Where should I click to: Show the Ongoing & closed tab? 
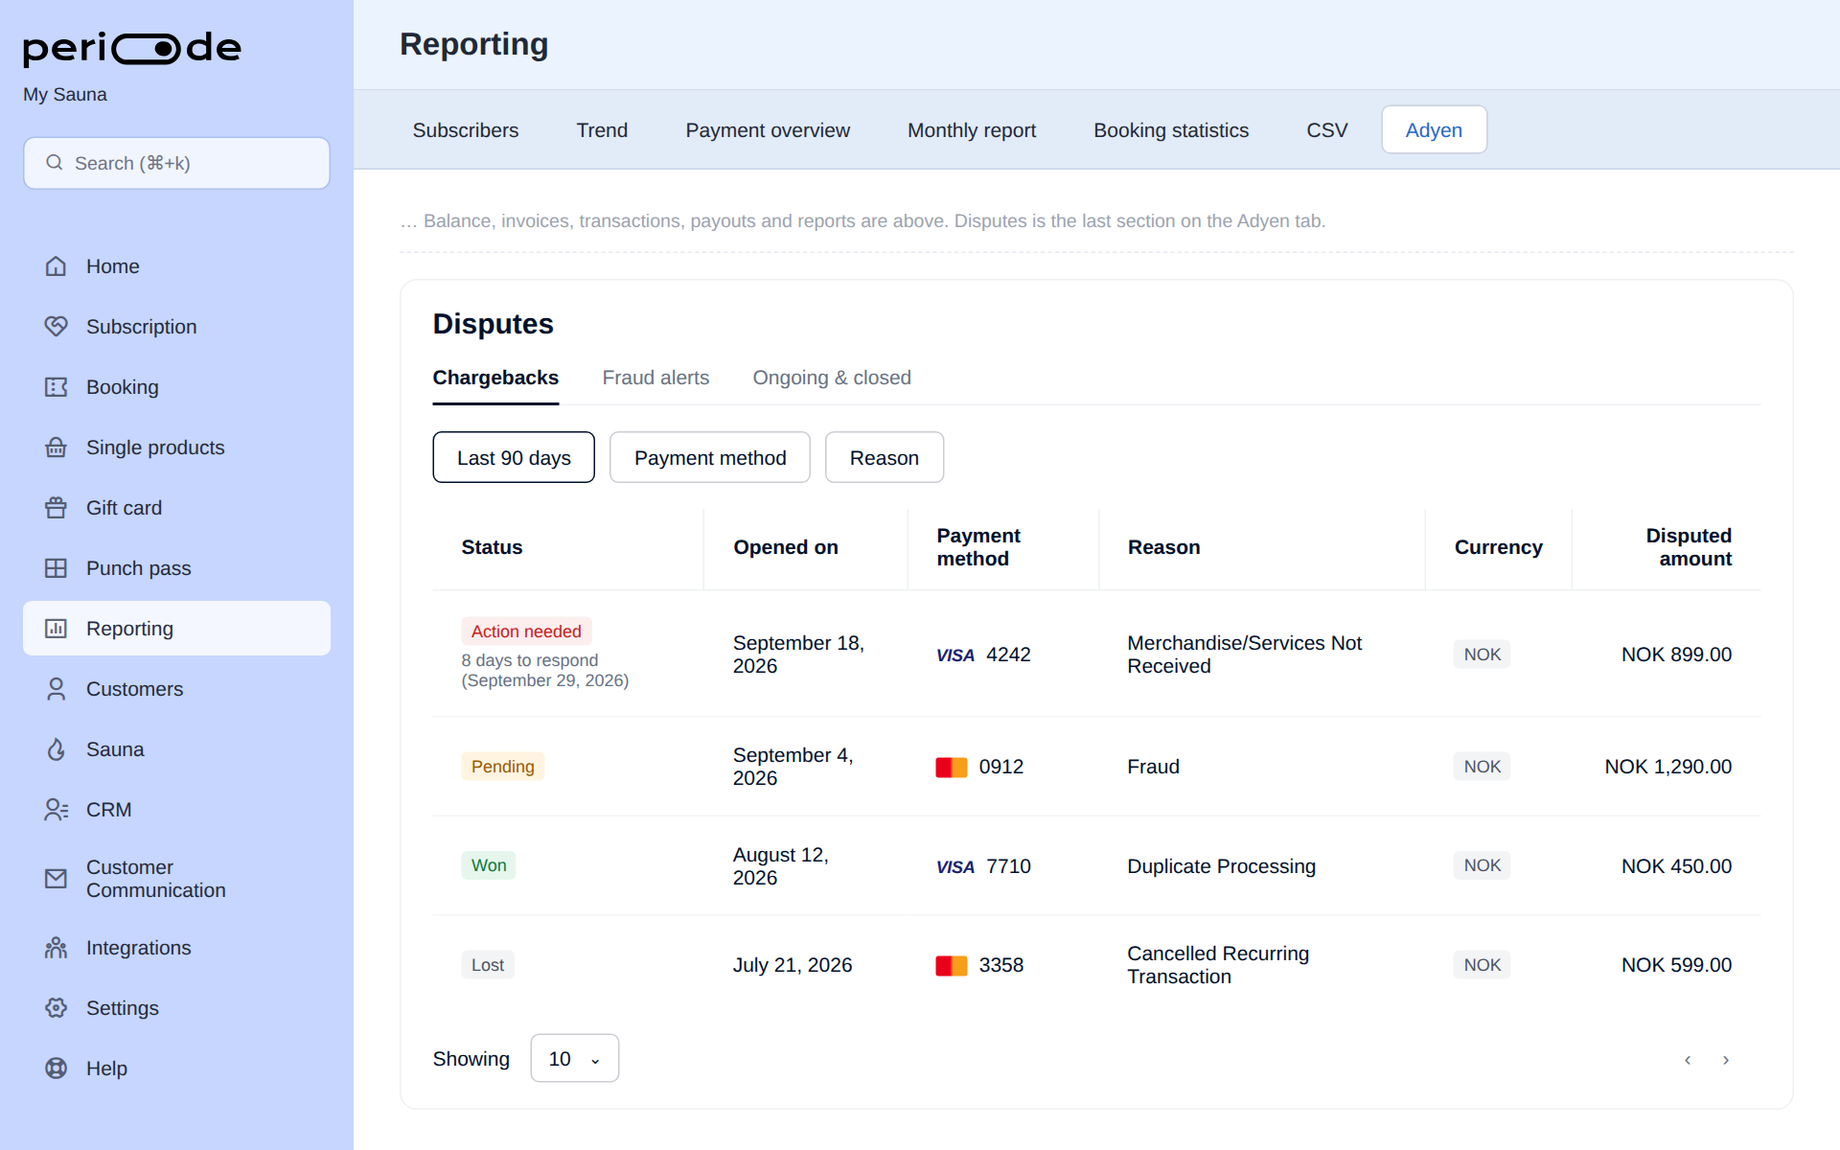832,378
